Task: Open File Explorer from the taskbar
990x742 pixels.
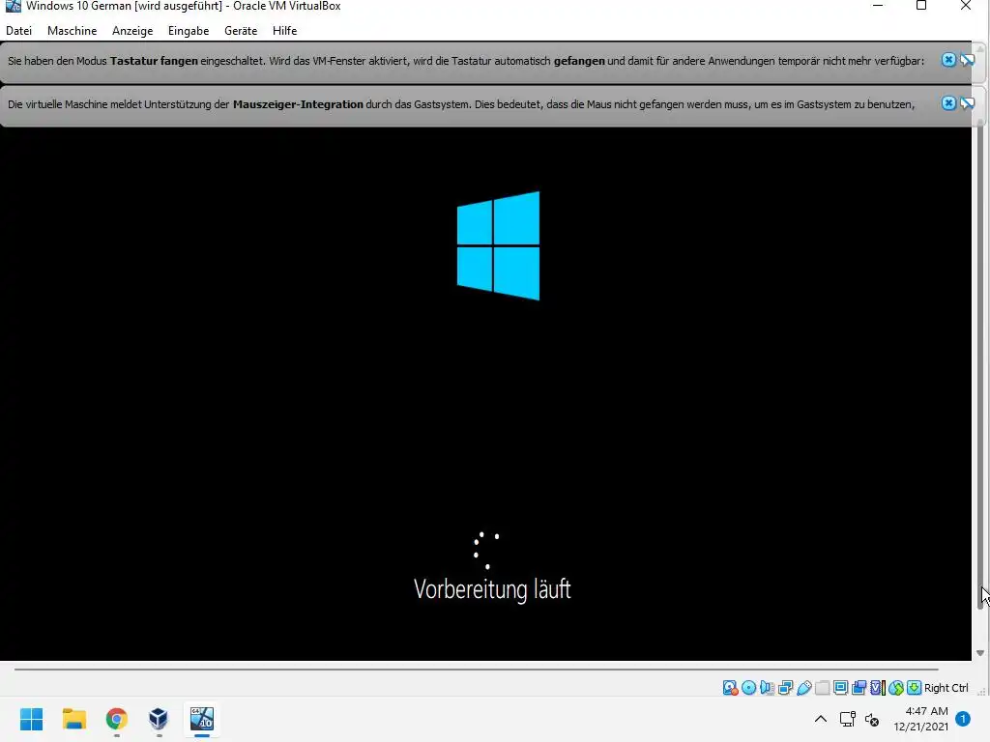Action: click(x=73, y=719)
